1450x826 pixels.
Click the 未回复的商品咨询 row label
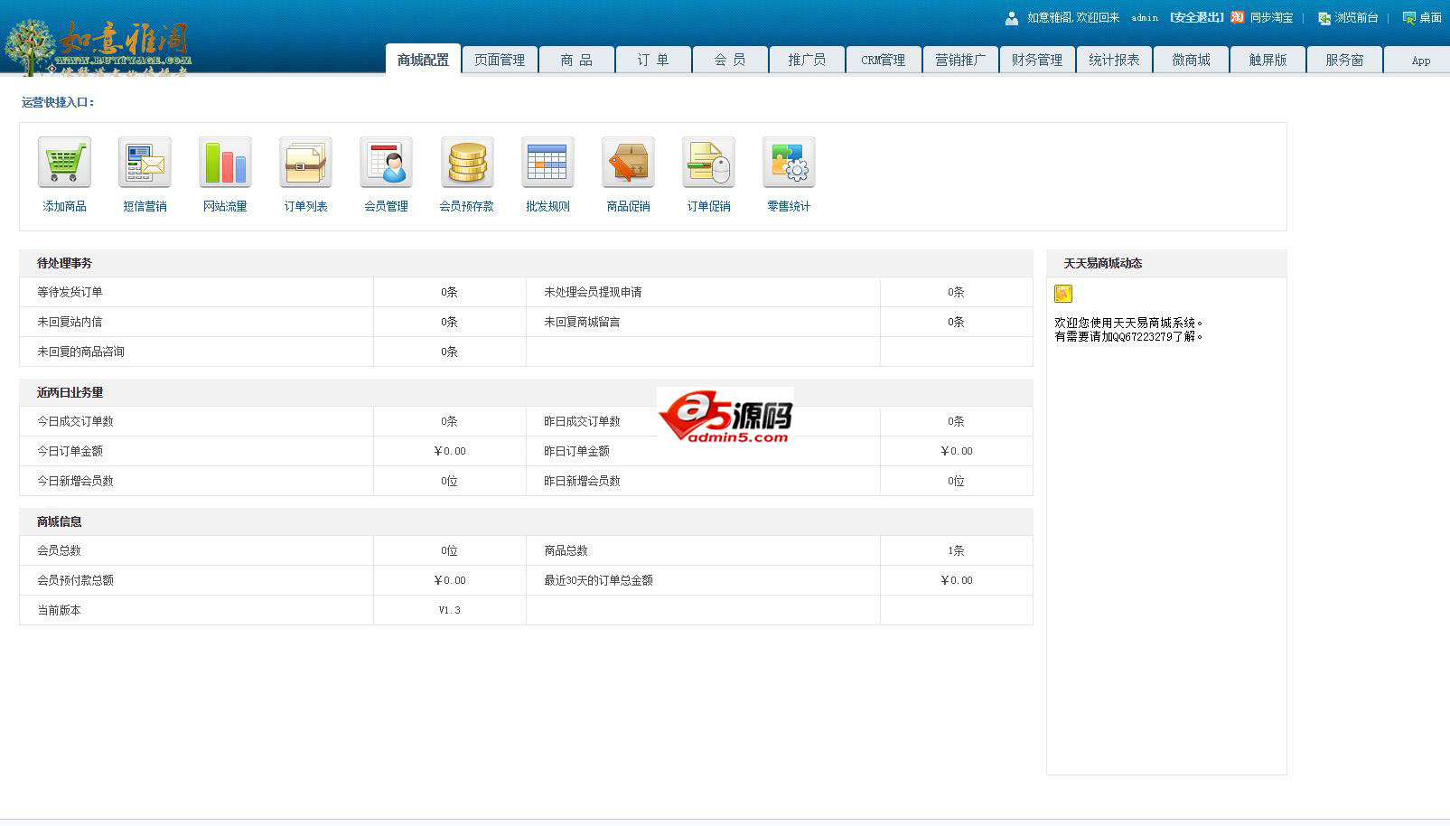tap(80, 352)
